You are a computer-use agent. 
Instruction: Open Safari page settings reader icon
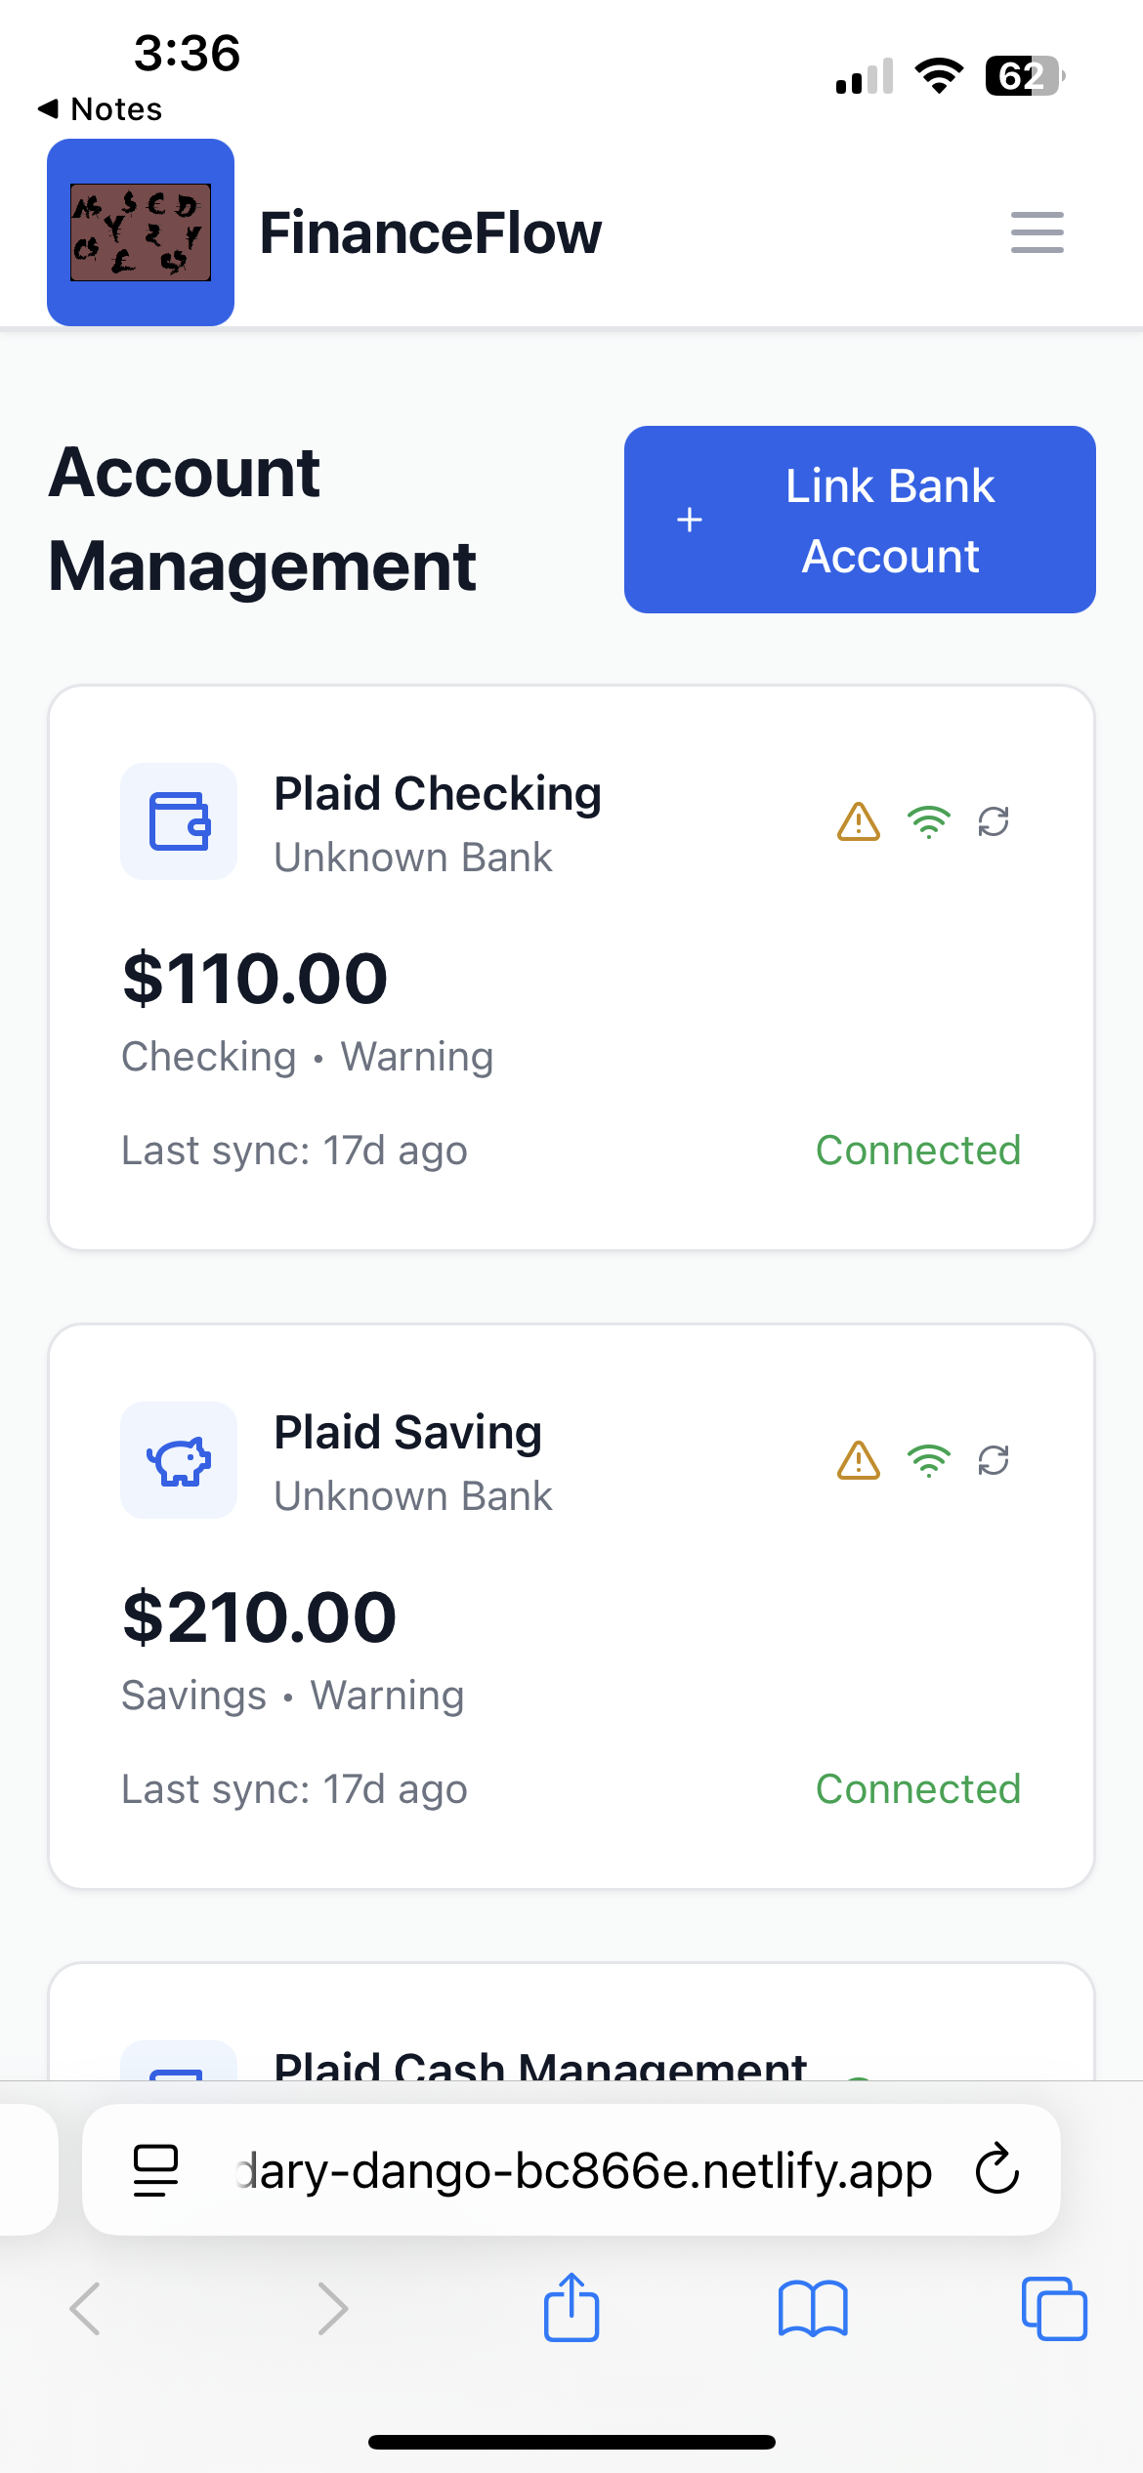point(155,2170)
